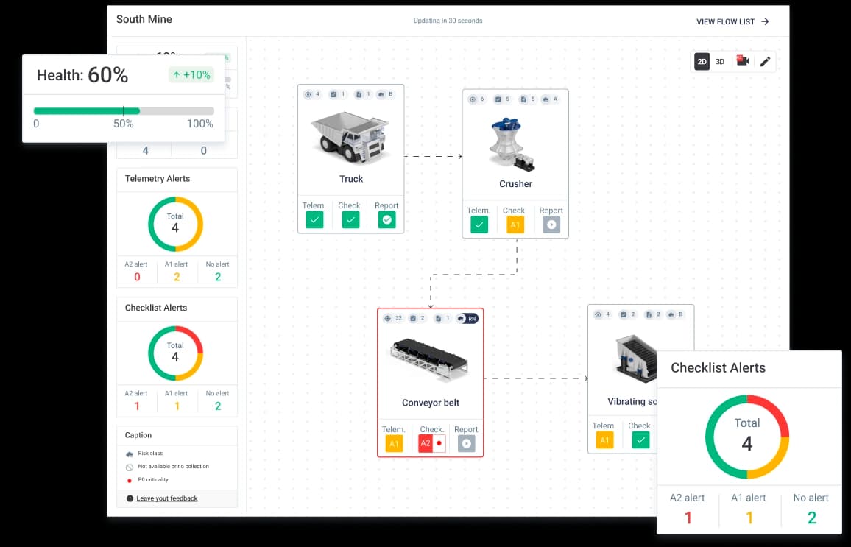
Task: Click the Leave your feedback link
Action: [x=166, y=498]
